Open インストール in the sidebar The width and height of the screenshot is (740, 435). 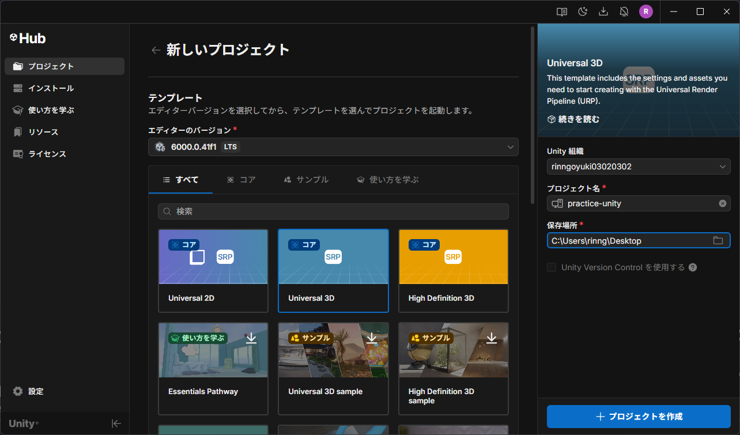tap(65, 88)
